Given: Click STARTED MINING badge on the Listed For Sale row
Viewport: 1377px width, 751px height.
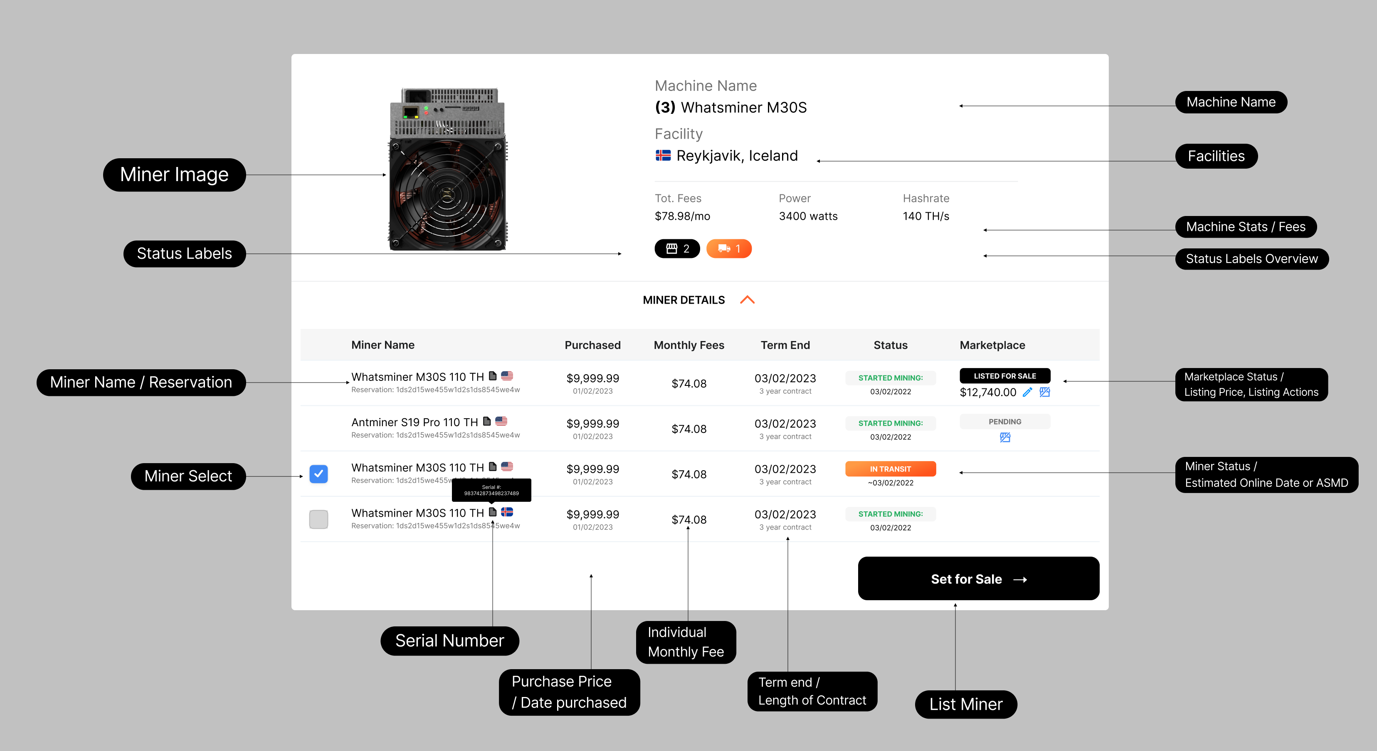Looking at the screenshot, I should pyautogui.click(x=891, y=378).
